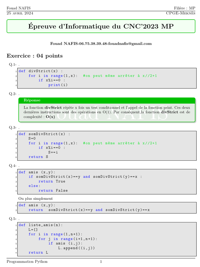The height and width of the screenshot is (267, 200).
Task: Click the bold "O(x)" complexity result
Action: (x=50, y=117)
